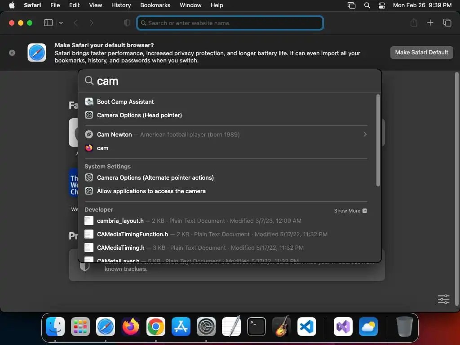
Task: Open Allow applications to access the camera
Action: click(x=226, y=191)
